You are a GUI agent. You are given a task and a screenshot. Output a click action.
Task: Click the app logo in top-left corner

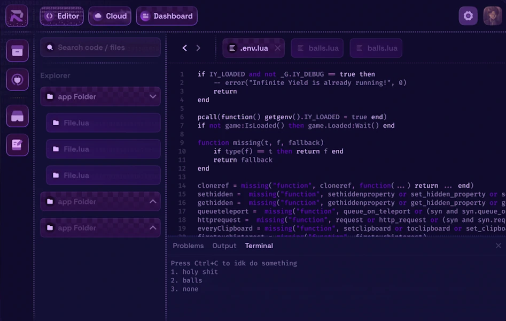coord(17,16)
